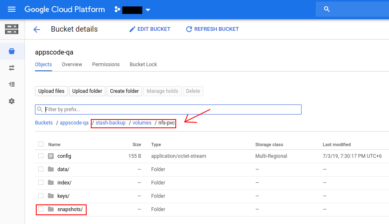389x224 pixels.
Task: Select the Browser bucket icon in sidebar
Action: coord(12,51)
